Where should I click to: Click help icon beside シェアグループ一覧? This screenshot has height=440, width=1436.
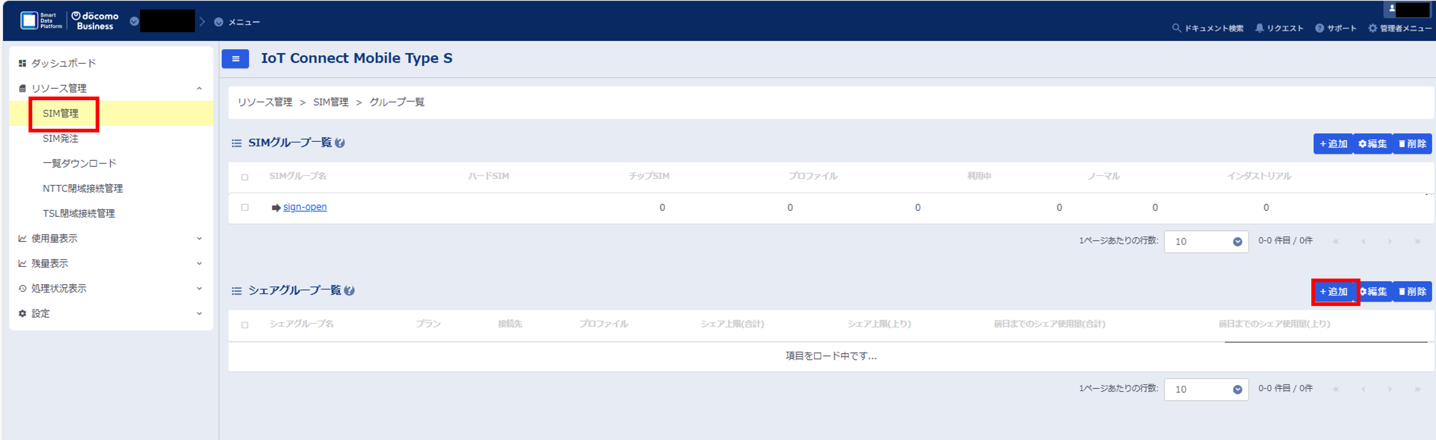(x=349, y=291)
